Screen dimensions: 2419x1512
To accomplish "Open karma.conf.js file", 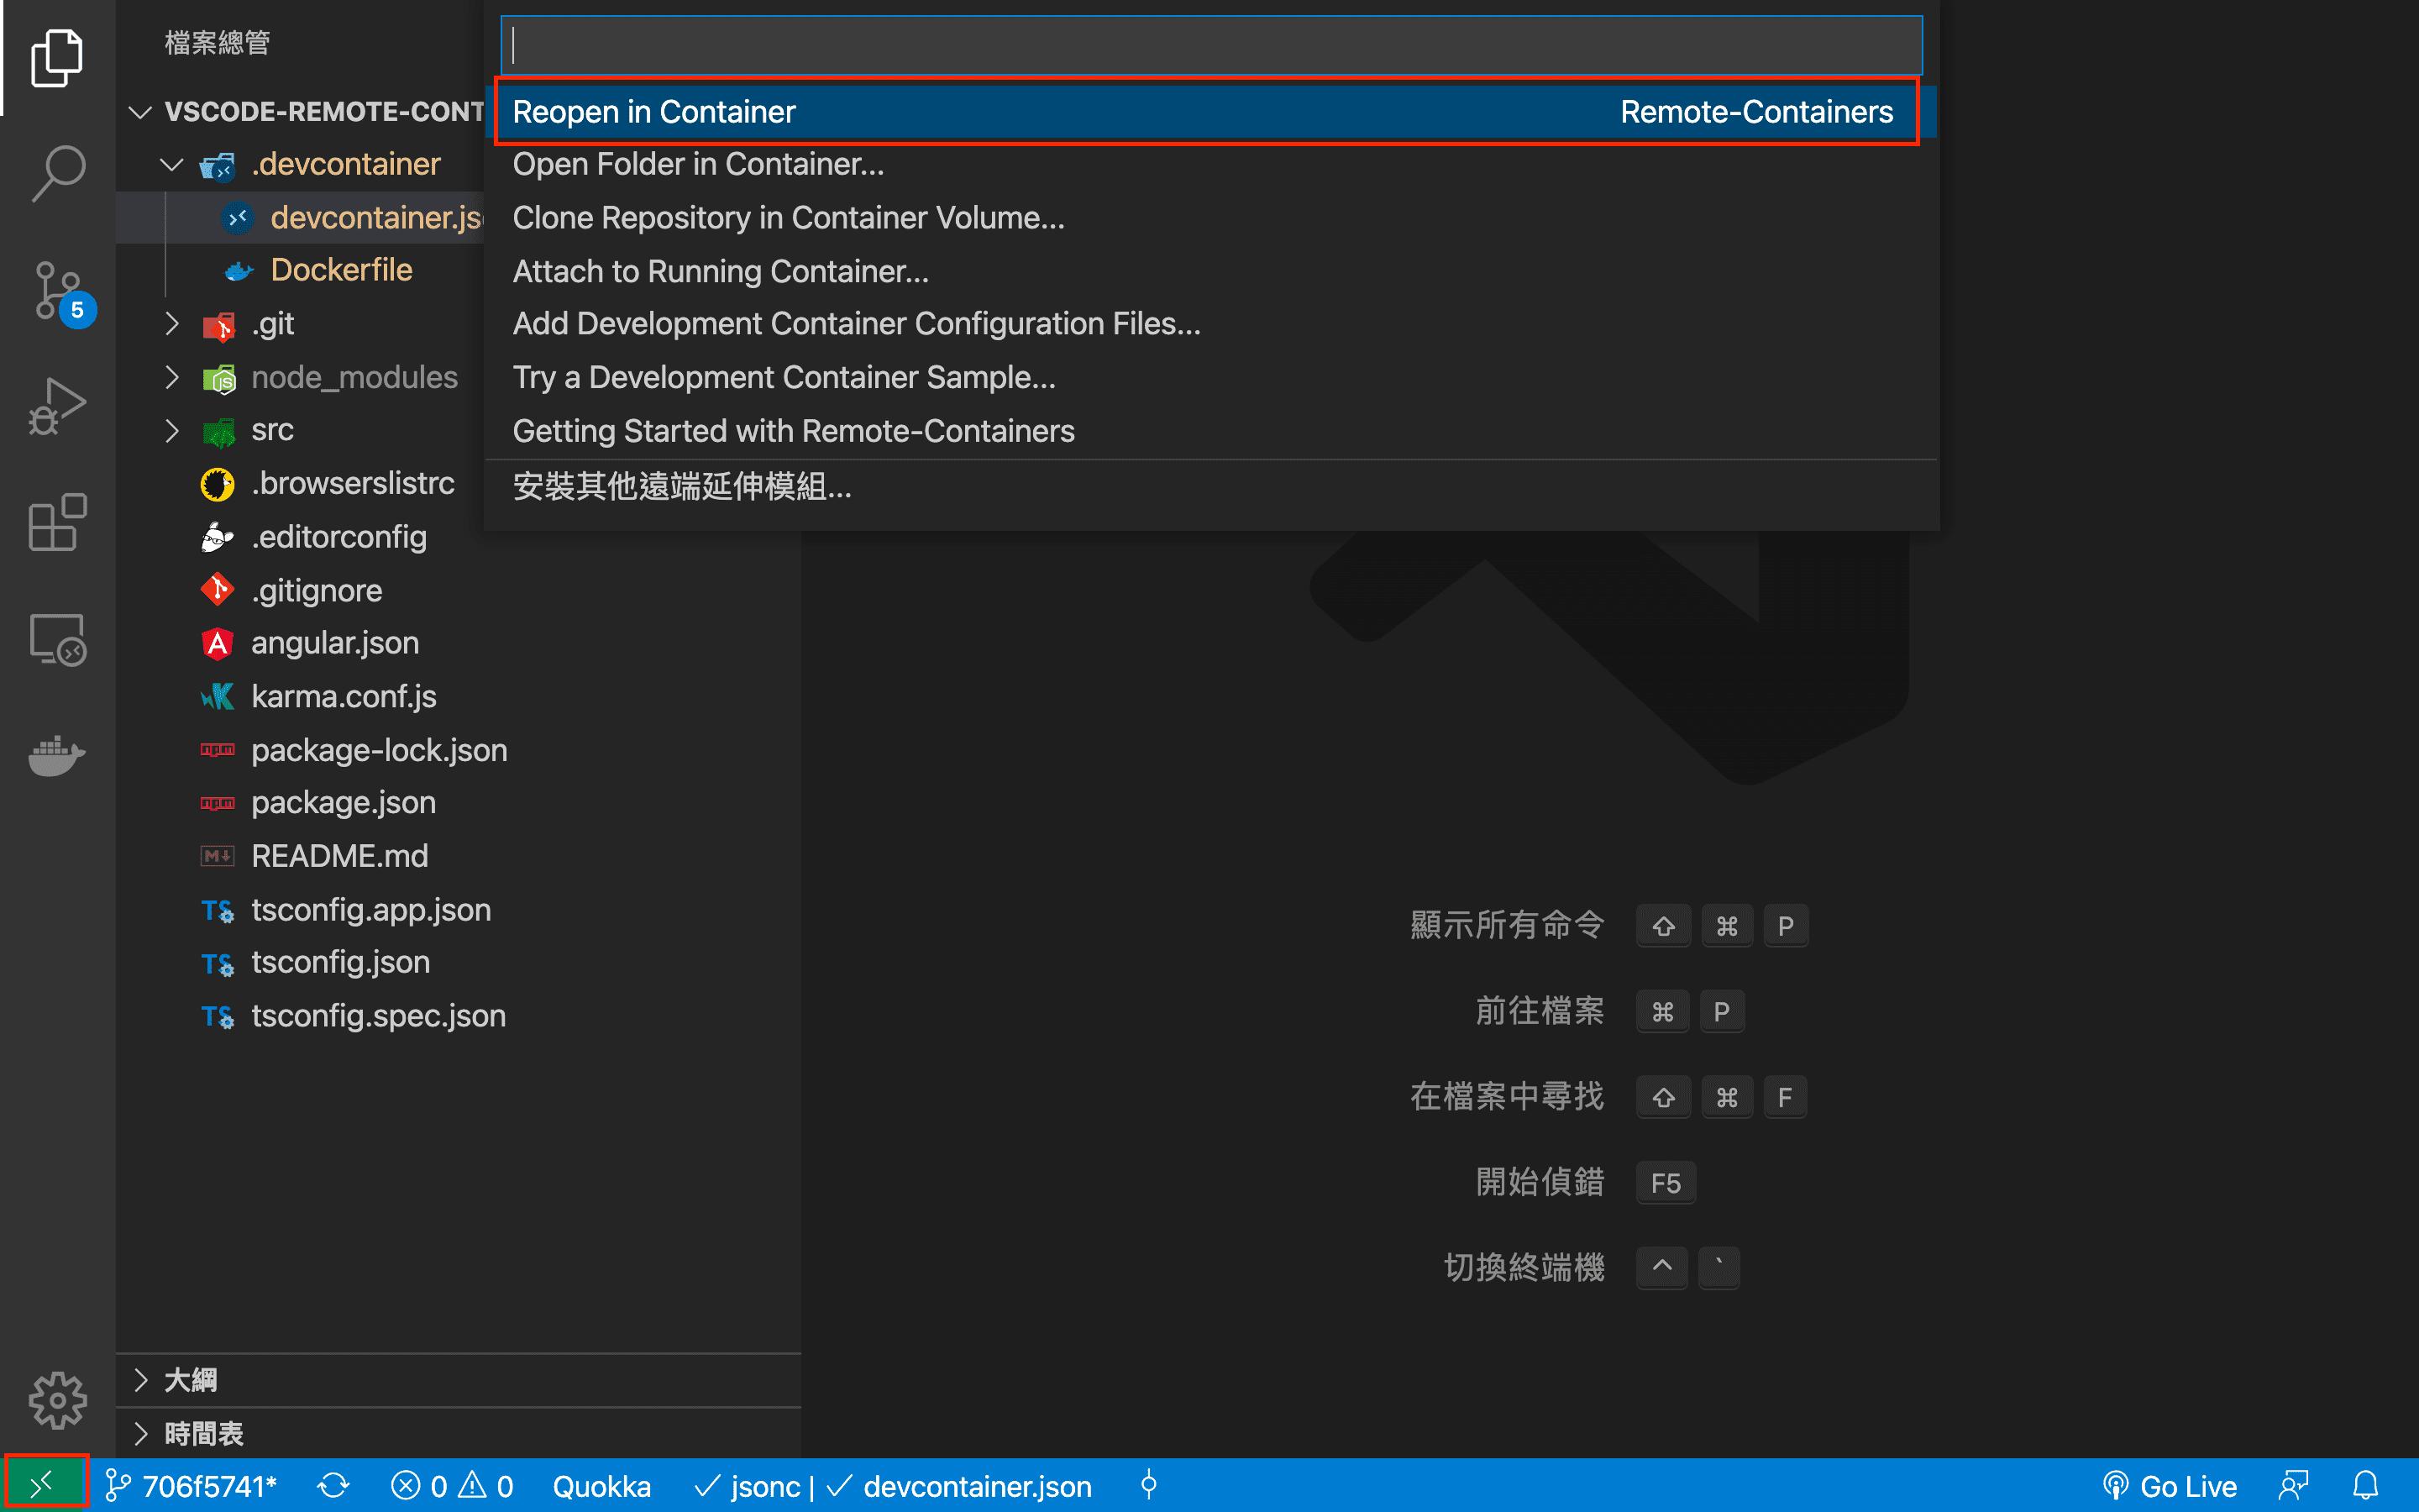I will point(458,697).
